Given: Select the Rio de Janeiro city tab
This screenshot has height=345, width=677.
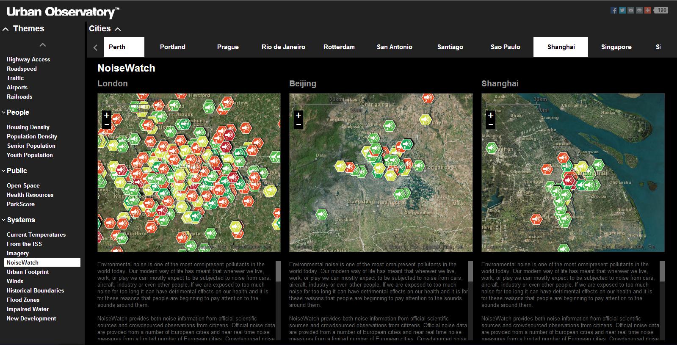Looking at the screenshot, I should point(283,47).
